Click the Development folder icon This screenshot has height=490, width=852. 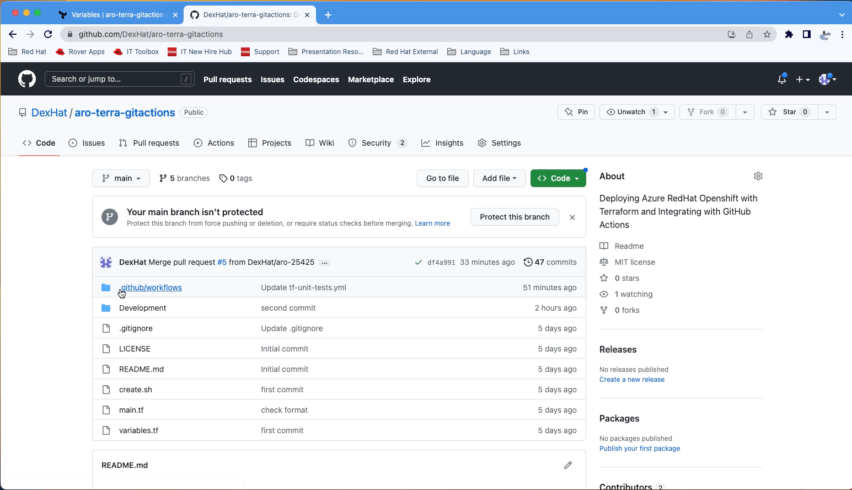pos(106,308)
